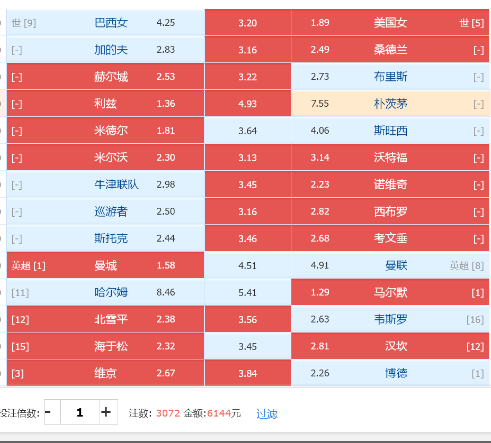Select 布里斯 away win odds 2.73
The height and width of the screenshot is (443, 491).
tap(390, 76)
